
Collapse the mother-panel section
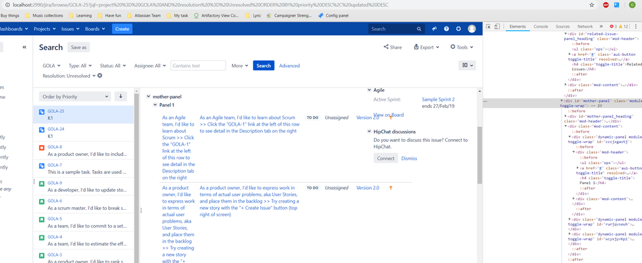pos(148,97)
